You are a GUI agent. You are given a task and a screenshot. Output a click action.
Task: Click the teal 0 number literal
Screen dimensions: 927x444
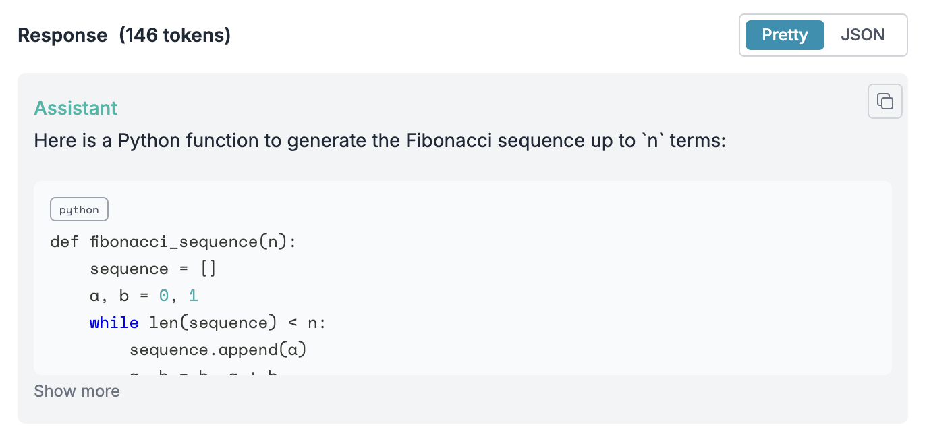(164, 296)
